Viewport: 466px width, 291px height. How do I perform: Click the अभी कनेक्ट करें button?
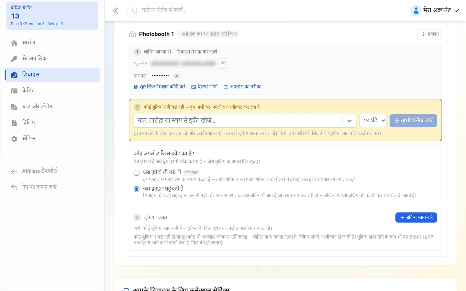(413, 121)
